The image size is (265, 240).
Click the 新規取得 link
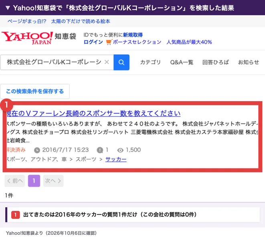(133, 35)
